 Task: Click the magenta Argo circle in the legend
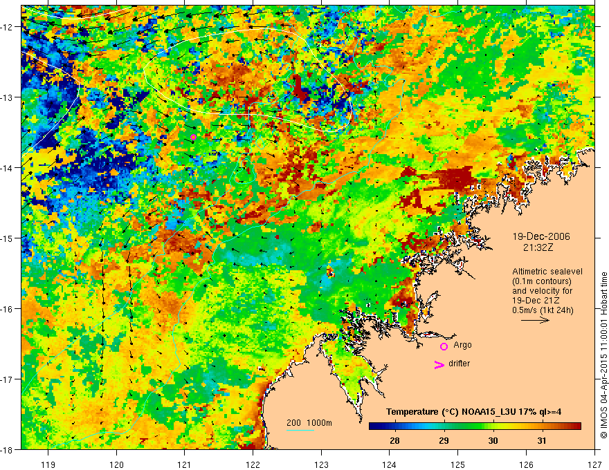(x=444, y=347)
